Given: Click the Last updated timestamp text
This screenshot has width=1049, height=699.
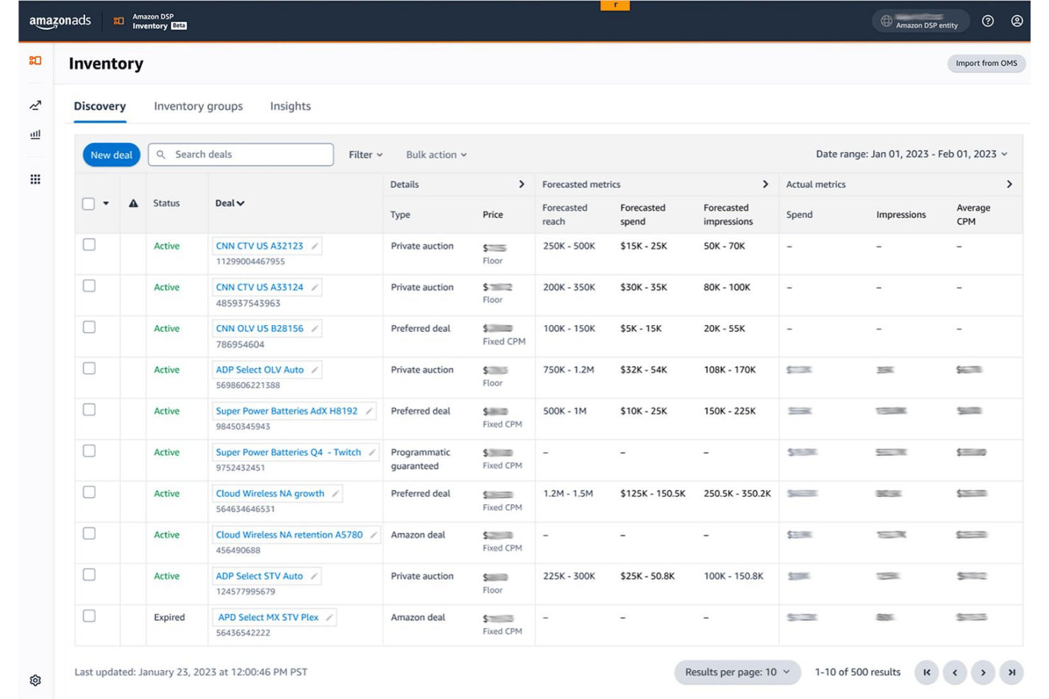Looking at the screenshot, I should (x=191, y=672).
